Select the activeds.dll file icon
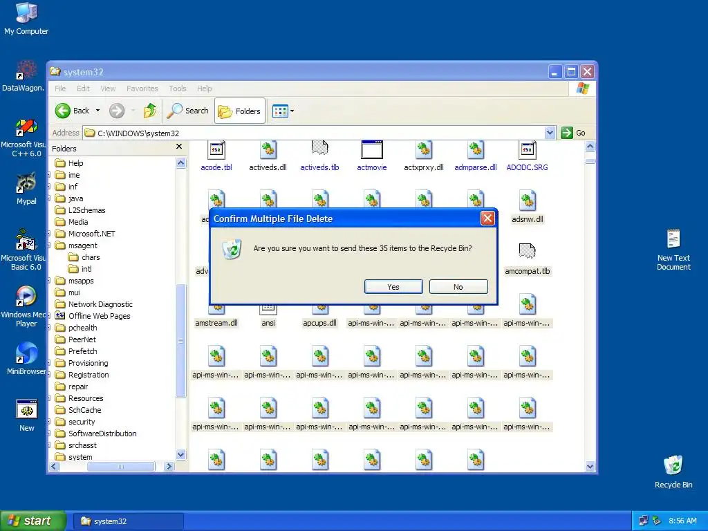 (x=268, y=150)
